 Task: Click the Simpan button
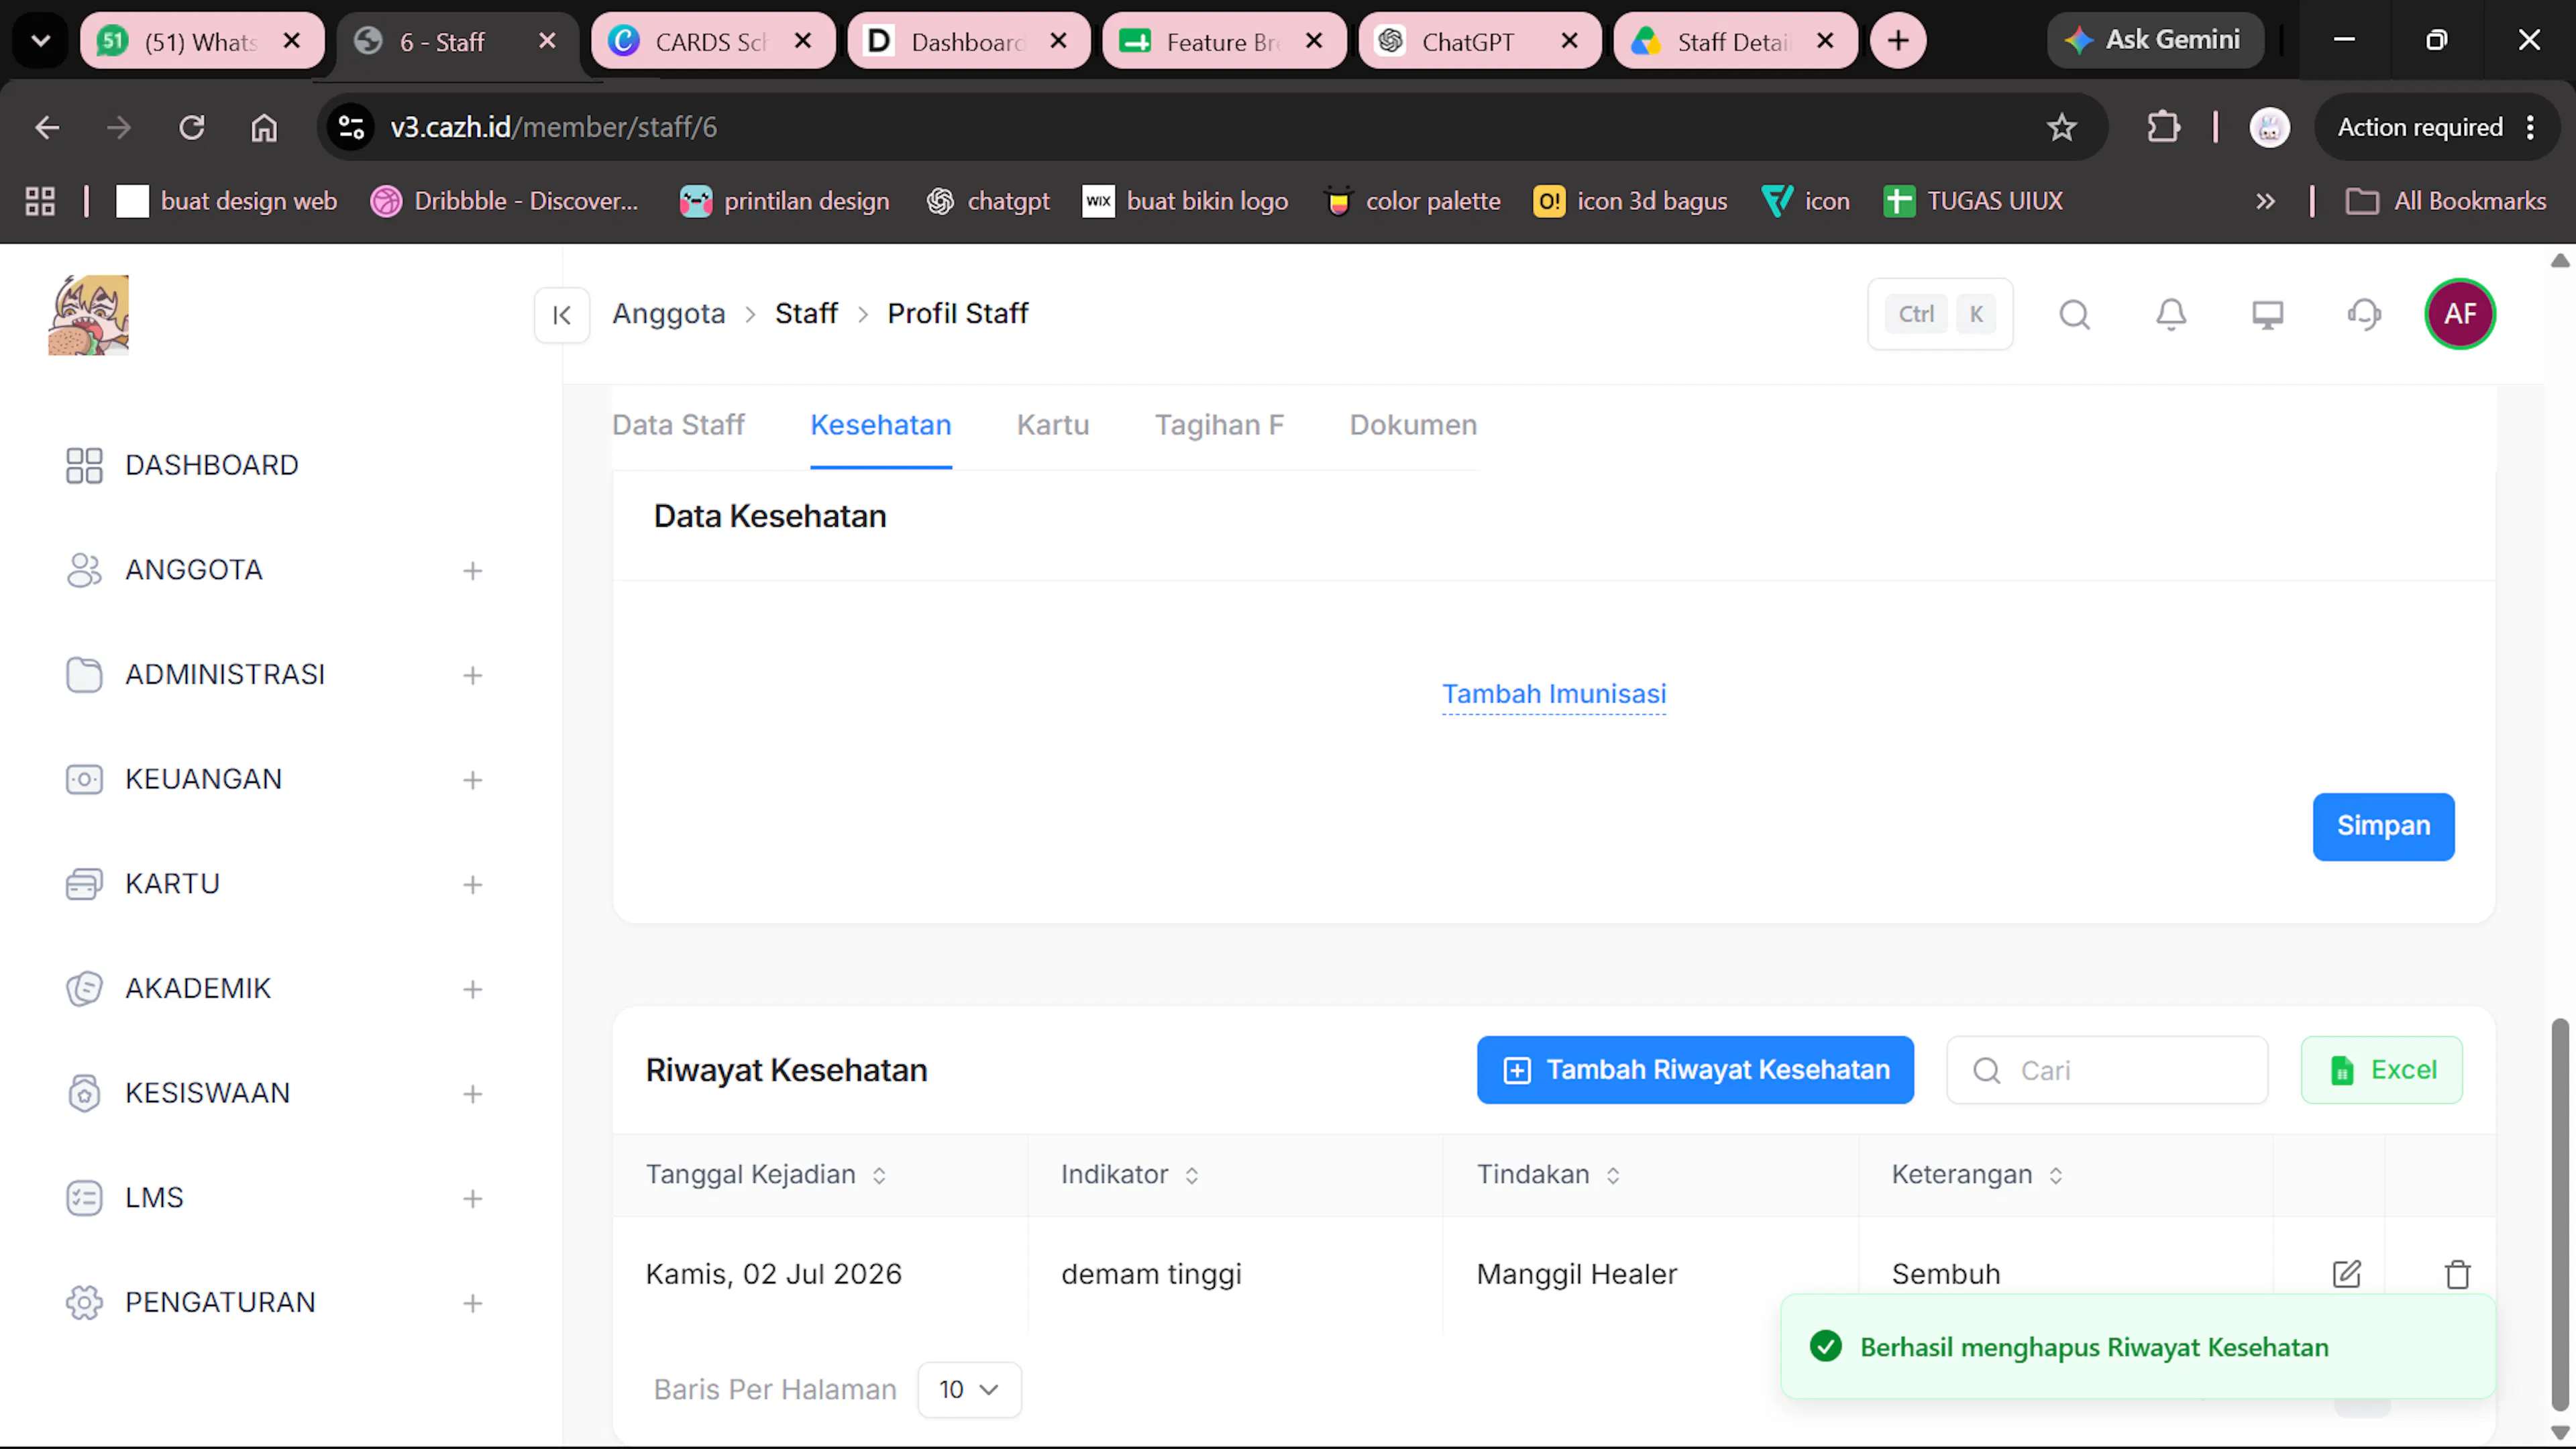click(2383, 826)
